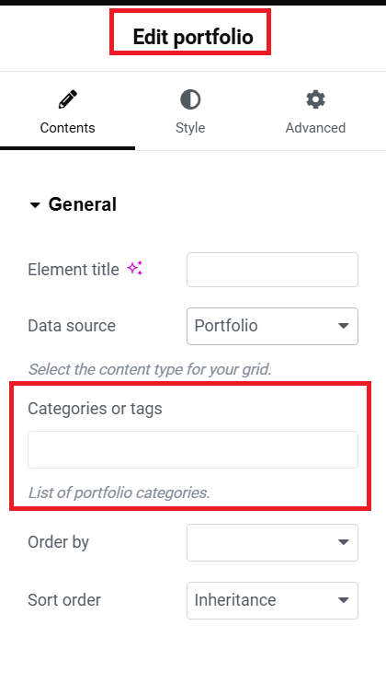This screenshot has height=695, width=386.
Task: Collapse the General section triangle
Action: [35, 204]
